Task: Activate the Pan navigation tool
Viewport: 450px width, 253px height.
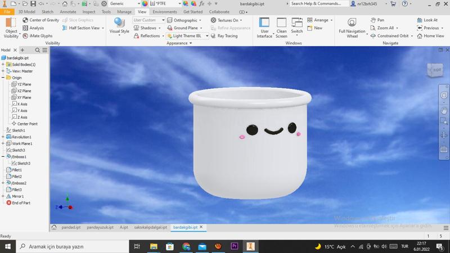Action: point(377,20)
